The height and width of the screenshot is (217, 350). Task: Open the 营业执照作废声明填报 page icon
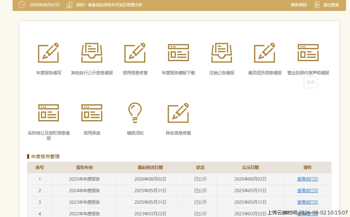(x=308, y=53)
